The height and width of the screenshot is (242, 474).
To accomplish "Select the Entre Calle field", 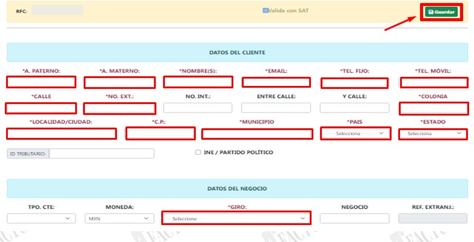I will pyautogui.click(x=276, y=108).
